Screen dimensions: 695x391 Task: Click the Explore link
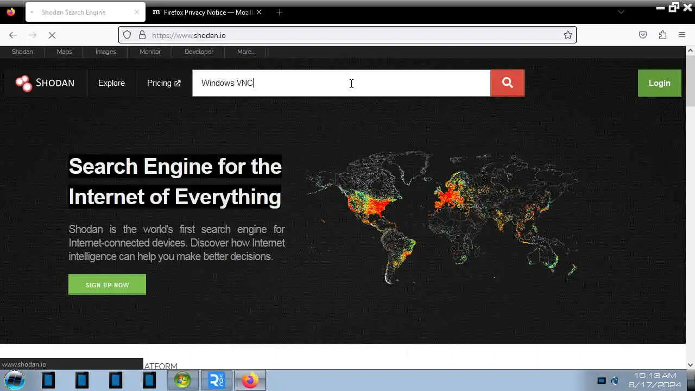coord(111,83)
